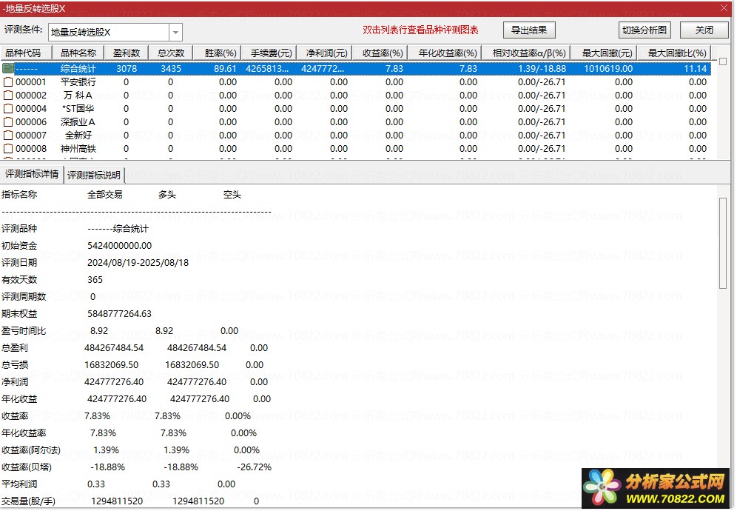Switch to the 评测指标说明 tab
Viewport: 737px width, 511px height.
point(94,176)
